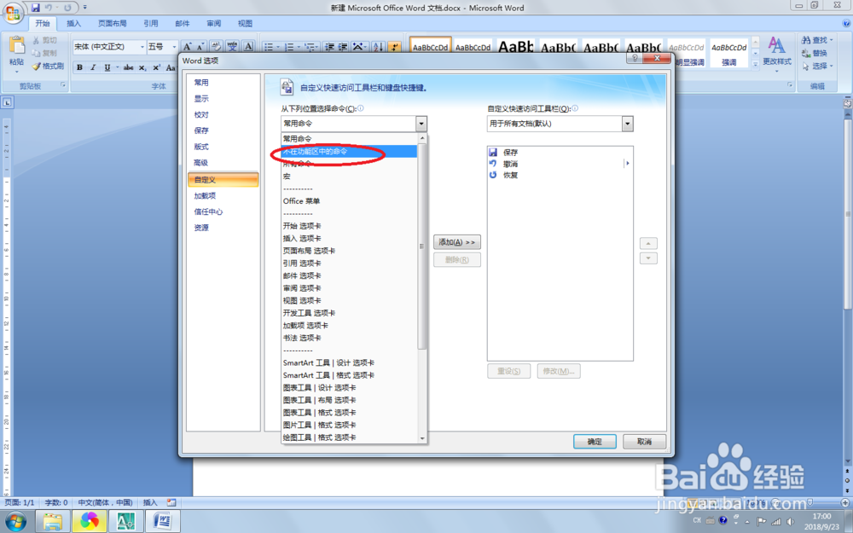Open the font name dropdown (宋体)
Viewport: 853px width, 533px height.
click(x=142, y=47)
